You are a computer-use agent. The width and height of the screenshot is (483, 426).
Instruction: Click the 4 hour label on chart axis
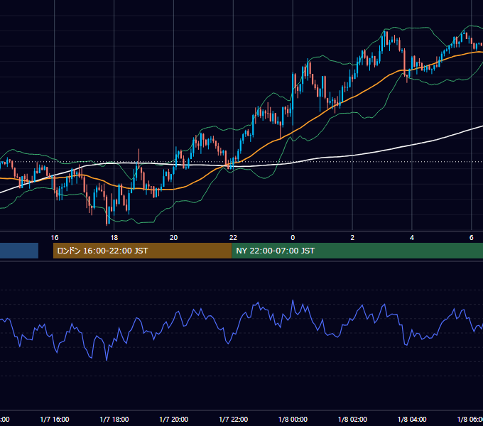(412, 238)
